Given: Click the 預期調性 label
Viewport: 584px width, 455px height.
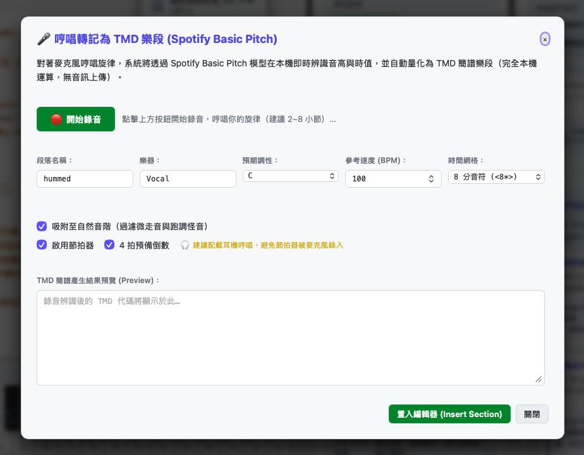Looking at the screenshot, I should [x=260, y=161].
